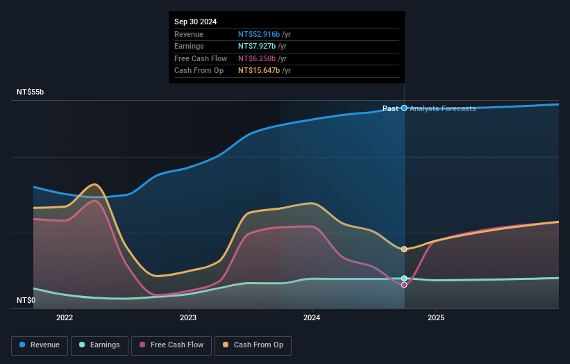Click the pink Free Cash Flow data point
The height and width of the screenshot is (364, 570).
click(x=404, y=285)
